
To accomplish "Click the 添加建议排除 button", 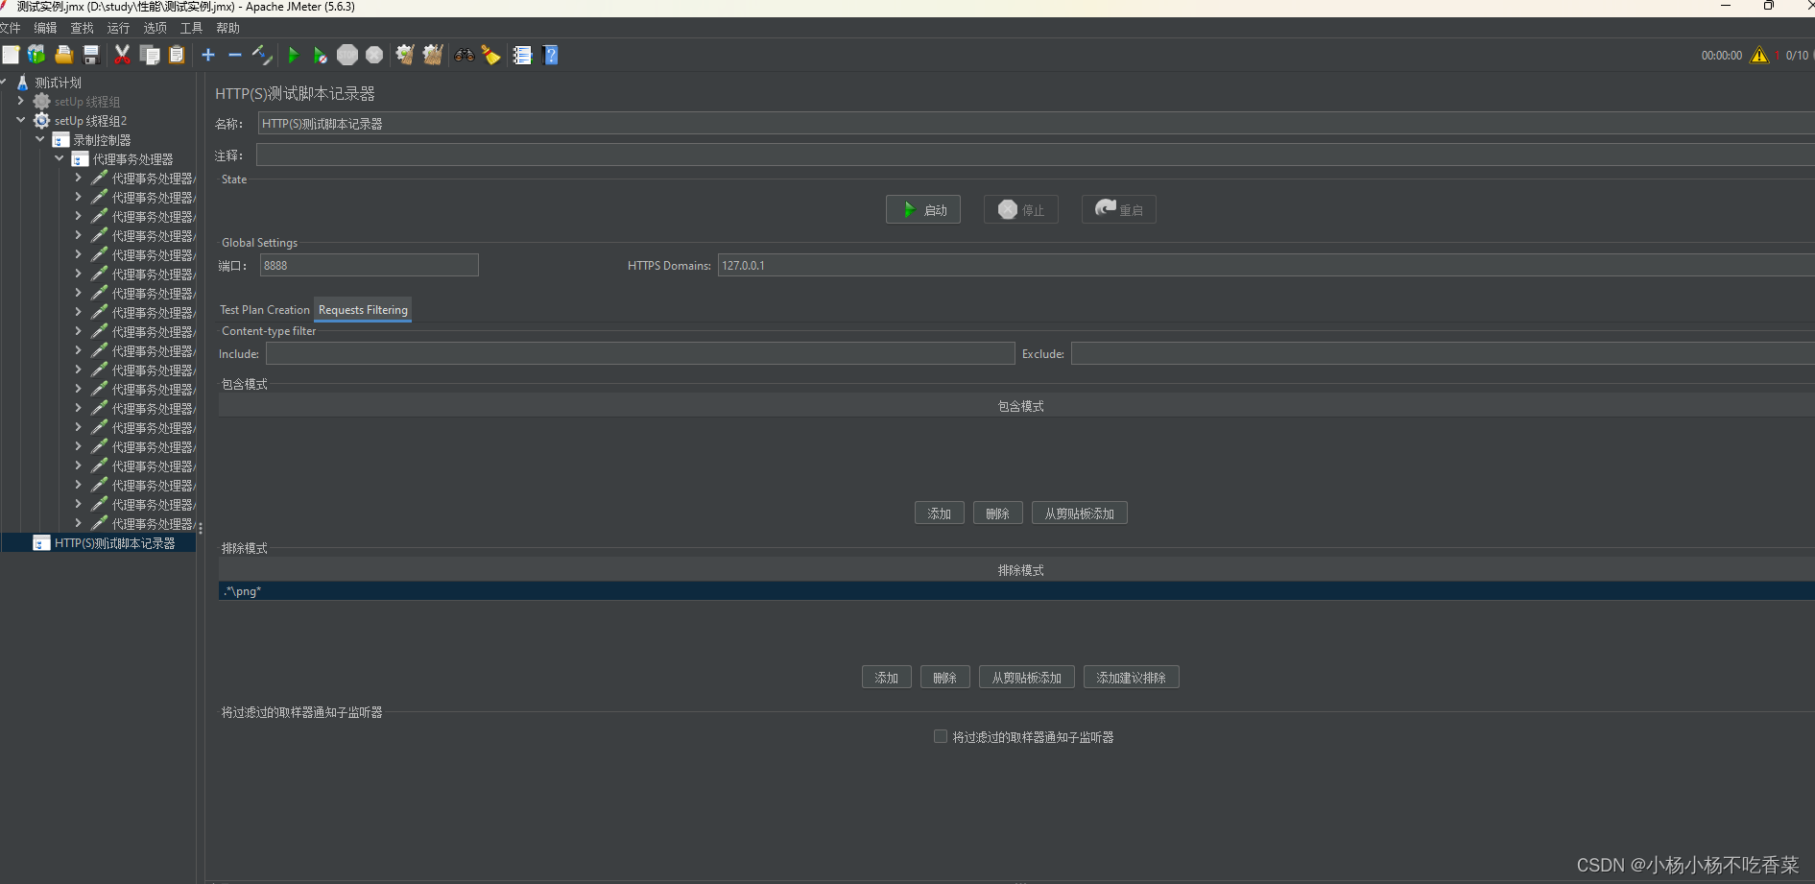I will click(1132, 678).
